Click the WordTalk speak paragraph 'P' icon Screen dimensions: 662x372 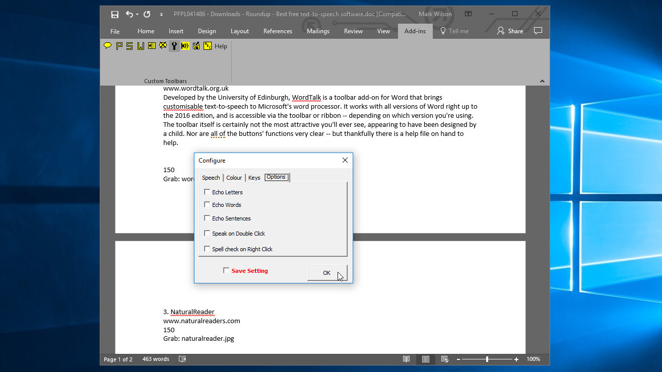pyautogui.click(x=119, y=46)
